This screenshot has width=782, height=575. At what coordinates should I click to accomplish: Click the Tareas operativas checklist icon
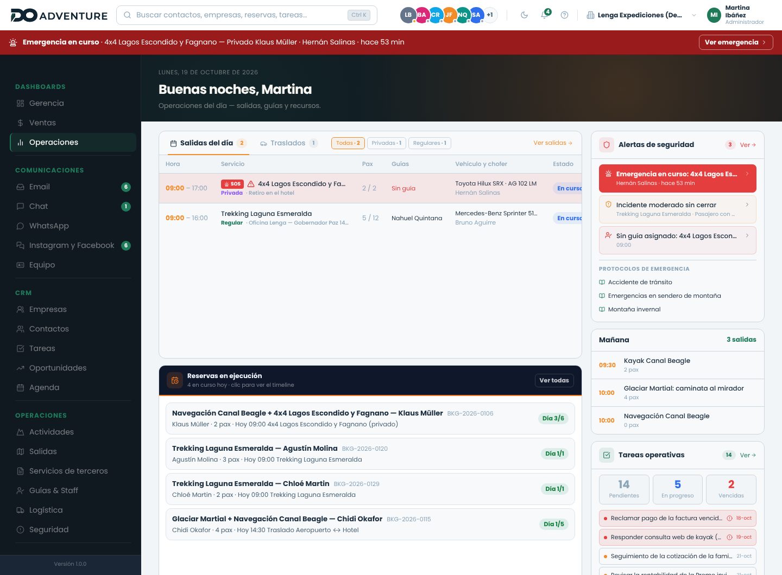pos(607,455)
